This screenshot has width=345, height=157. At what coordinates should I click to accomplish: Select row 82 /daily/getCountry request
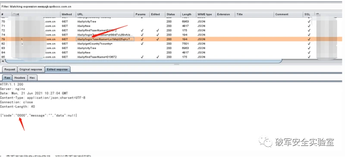[x=171, y=44]
